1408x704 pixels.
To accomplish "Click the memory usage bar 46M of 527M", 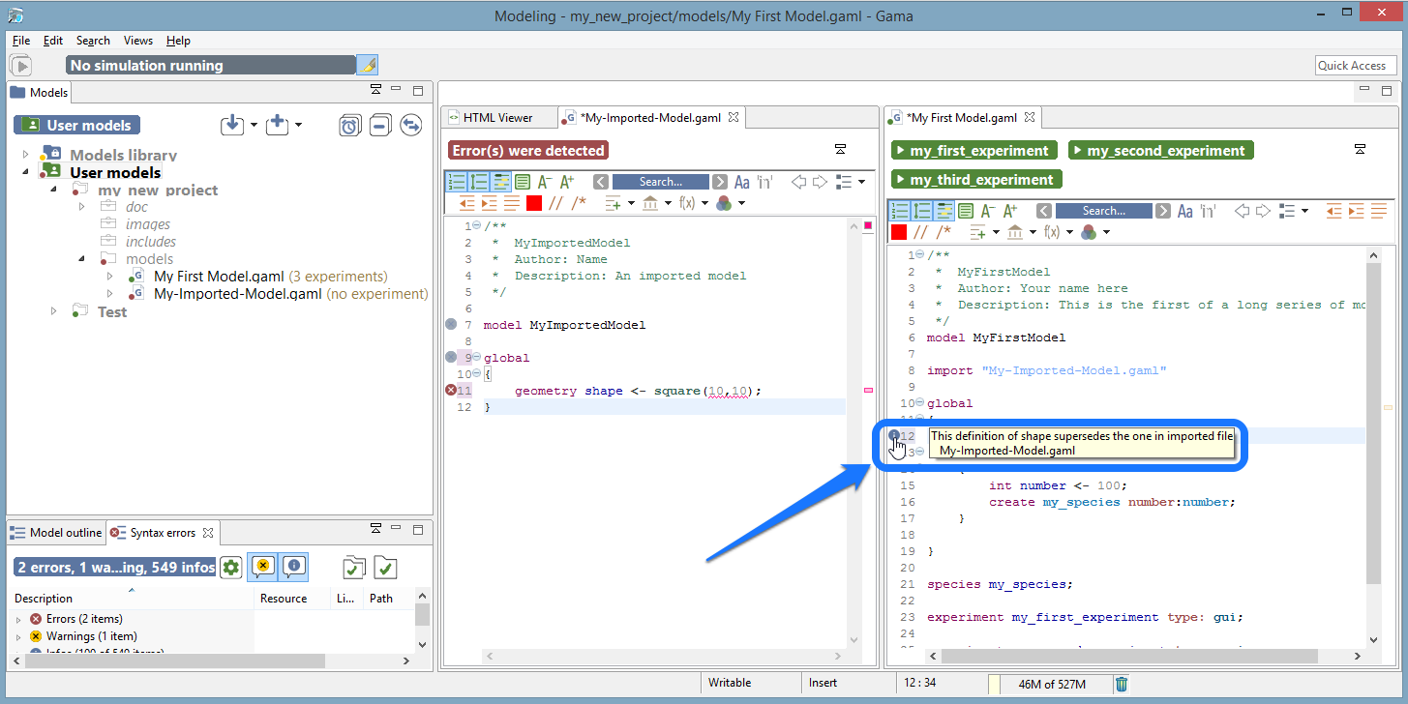I will pos(1051,684).
